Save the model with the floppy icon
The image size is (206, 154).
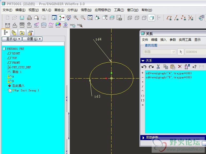(x=22, y=18)
